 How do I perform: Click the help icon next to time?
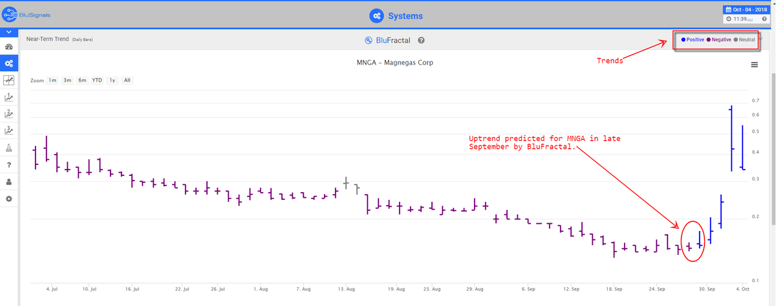point(764,19)
